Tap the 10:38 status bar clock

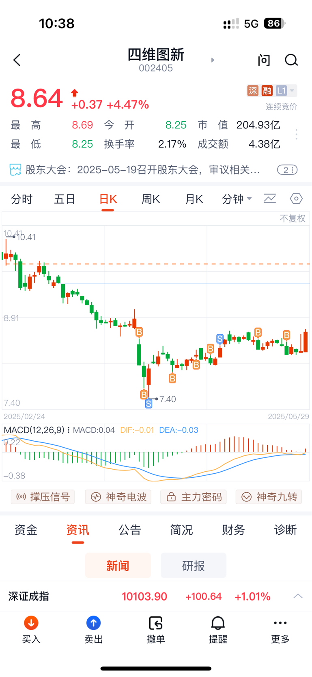tap(57, 23)
